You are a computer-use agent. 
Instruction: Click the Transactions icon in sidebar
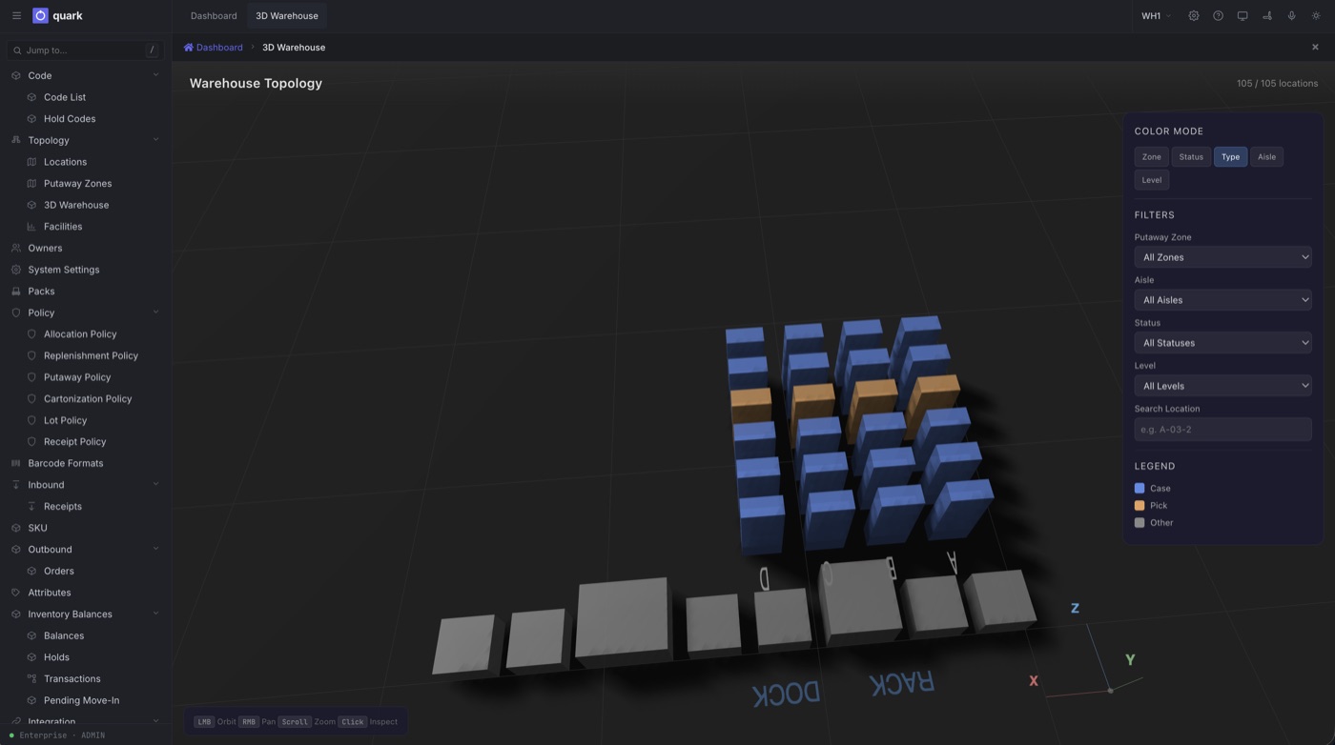pos(31,678)
